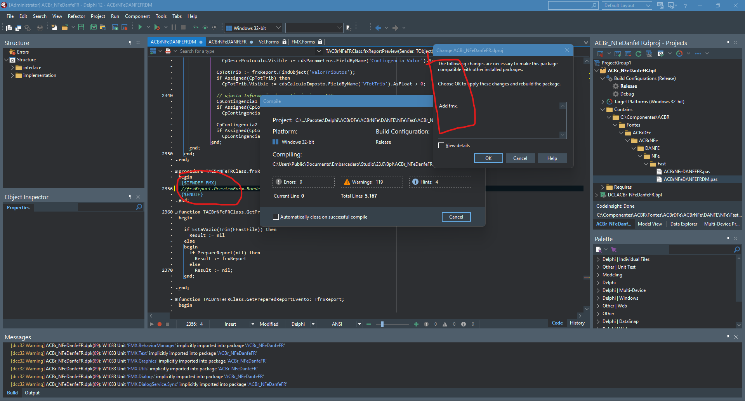Close the Change ACBr_NFeDanfeFR.dproj dialog

567,50
